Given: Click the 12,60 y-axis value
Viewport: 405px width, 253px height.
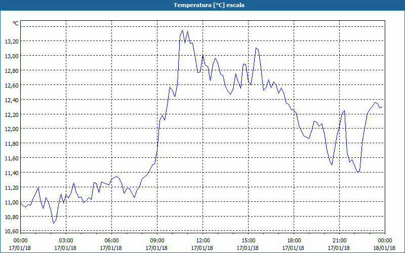Looking at the screenshot, I should click(x=12, y=85).
